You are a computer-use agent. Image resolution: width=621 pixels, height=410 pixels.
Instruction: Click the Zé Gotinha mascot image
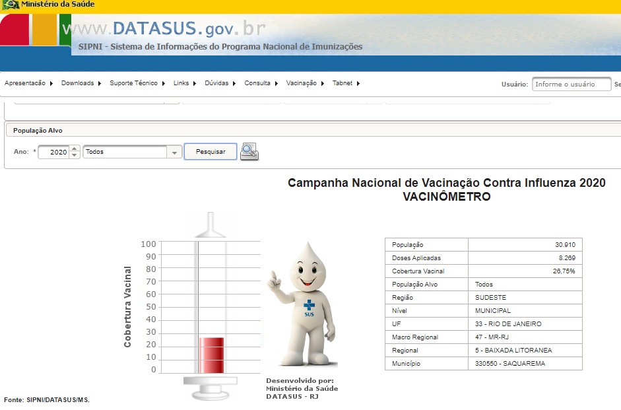pos(302,304)
